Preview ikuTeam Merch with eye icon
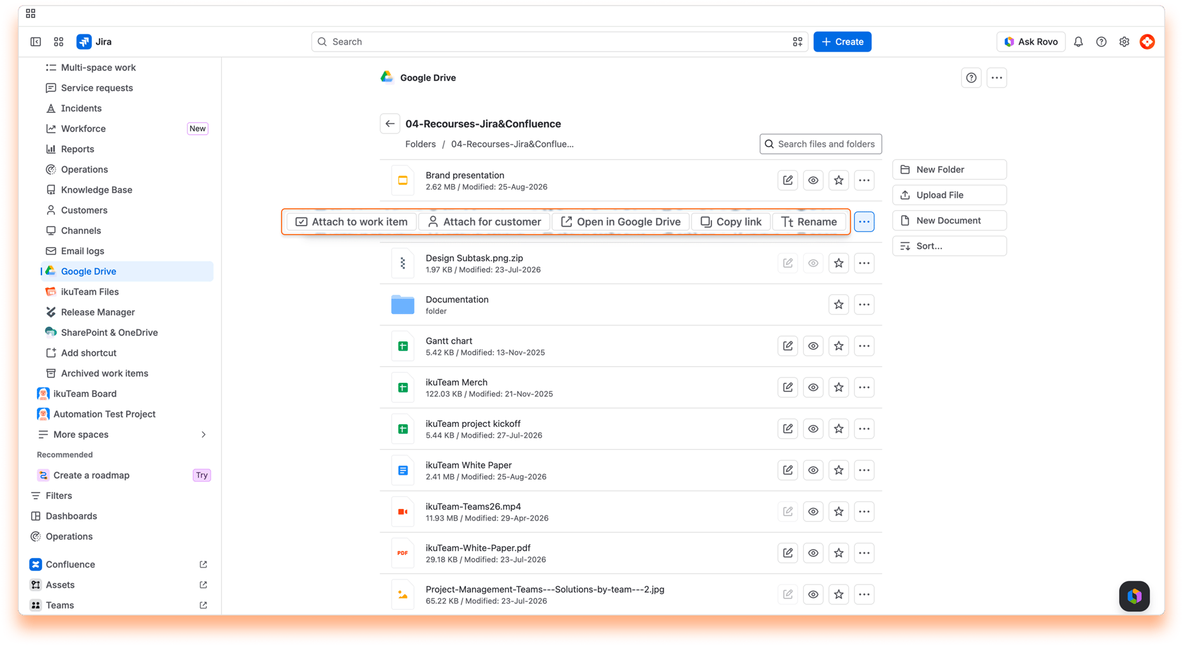This screenshot has width=1183, height=646. click(813, 387)
